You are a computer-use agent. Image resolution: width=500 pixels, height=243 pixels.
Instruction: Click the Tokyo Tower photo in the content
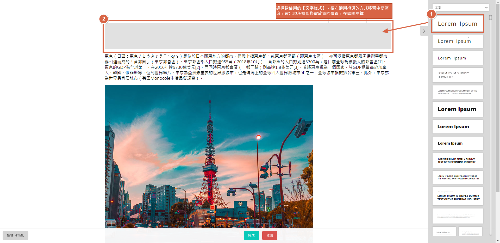209,156
